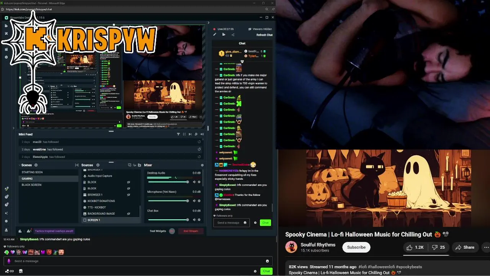Like the Spooky Cinema video
Screen dimensions: 490x276
pos(415,247)
